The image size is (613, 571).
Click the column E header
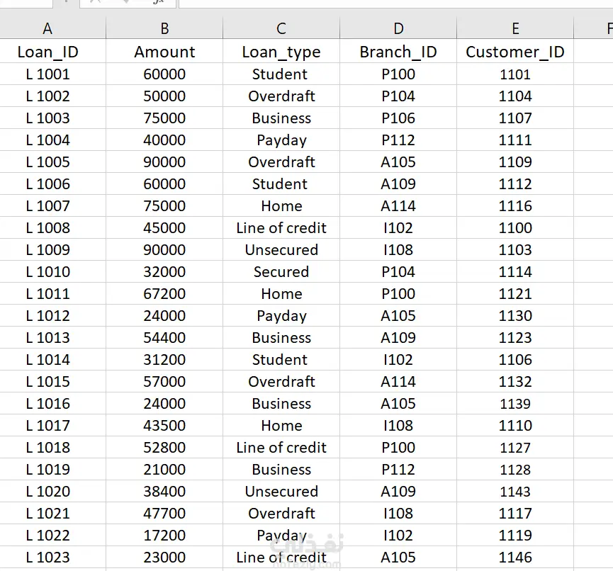(x=515, y=28)
